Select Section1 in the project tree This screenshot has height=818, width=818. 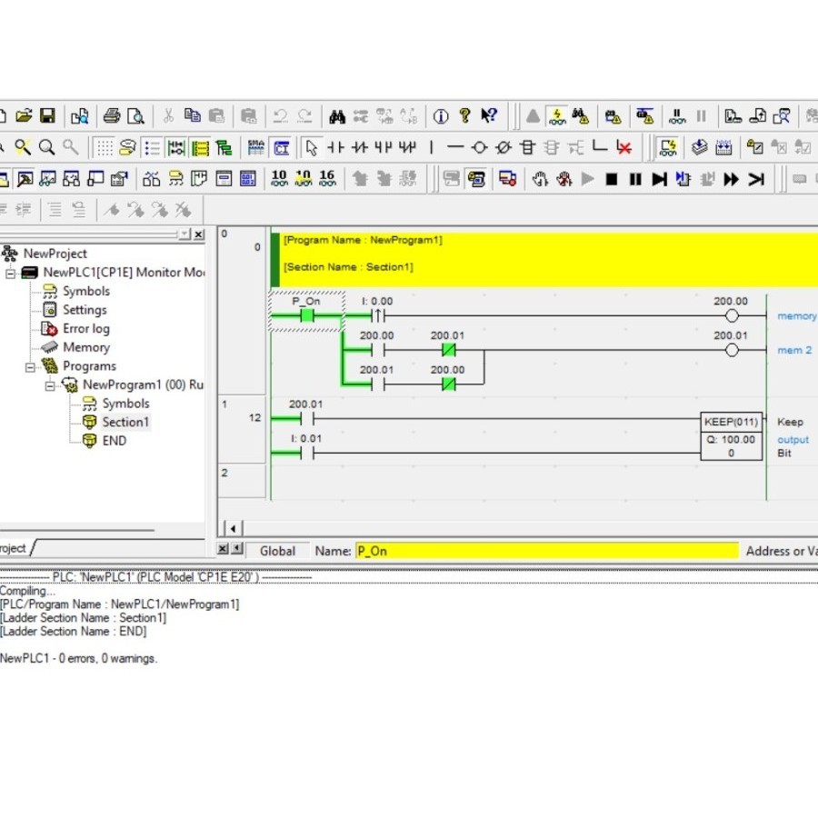coord(125,423)
